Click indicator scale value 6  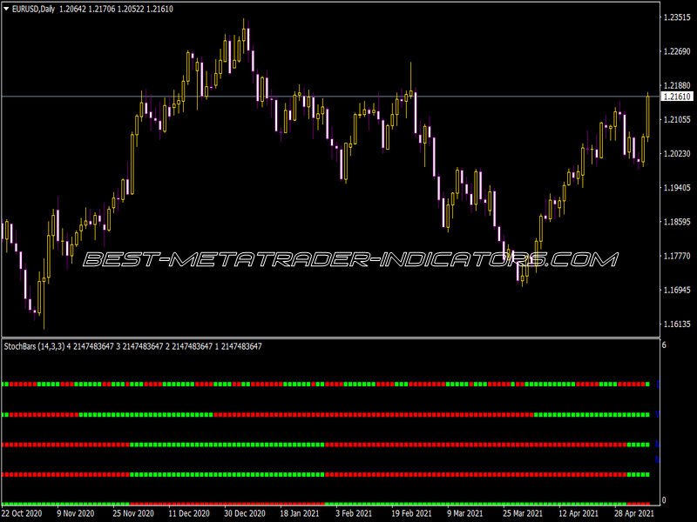(664, 345)
